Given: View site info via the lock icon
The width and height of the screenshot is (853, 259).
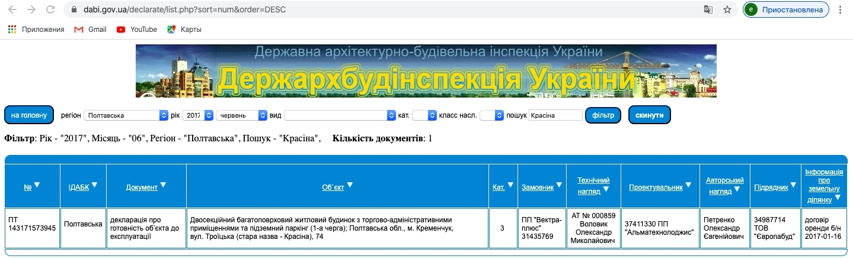Looking at the screenshot, I should [x=74, y=9].
